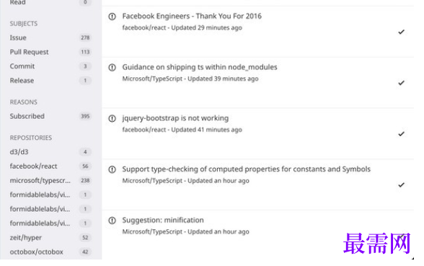The image size is (424, 266).
Task: Filter notifications by Pull Request
Action: tap(50, 52)
